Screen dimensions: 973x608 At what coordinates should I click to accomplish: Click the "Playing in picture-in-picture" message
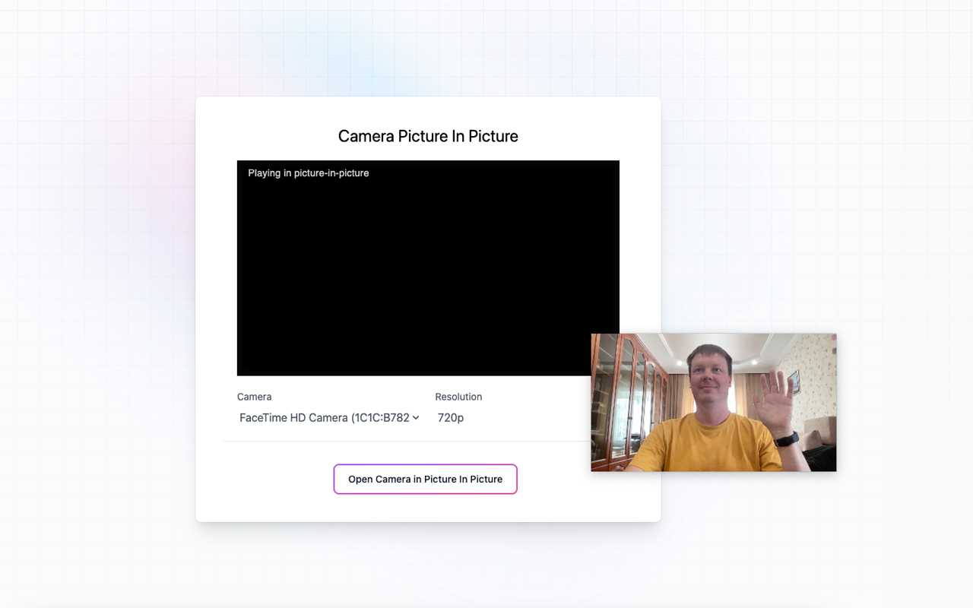tap(308, 173)
